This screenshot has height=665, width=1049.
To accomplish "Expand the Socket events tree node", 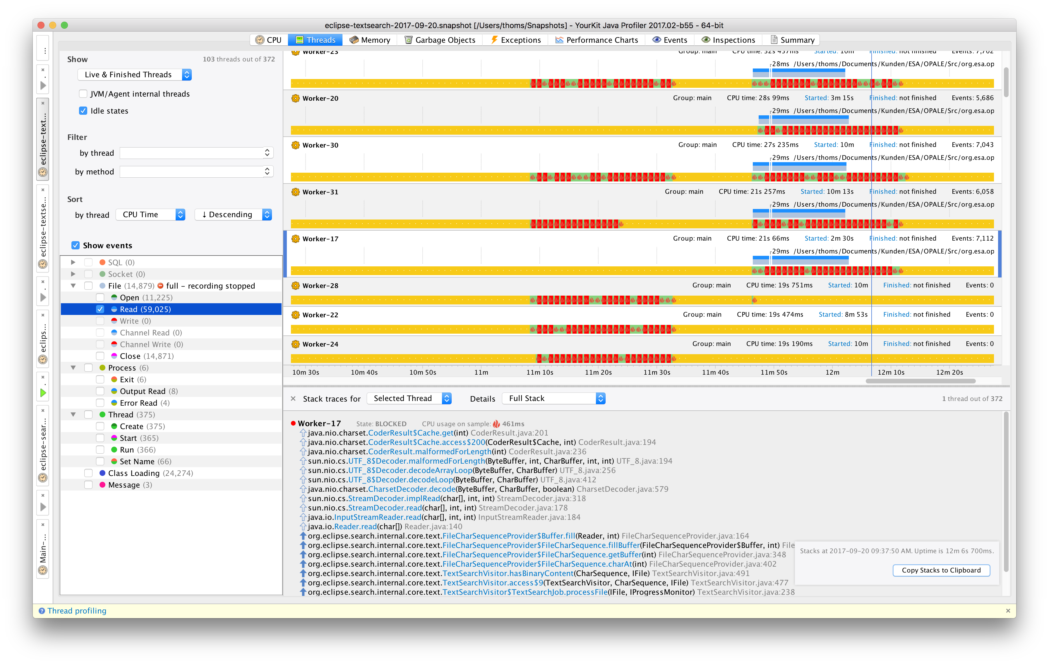I will (73, 274).
